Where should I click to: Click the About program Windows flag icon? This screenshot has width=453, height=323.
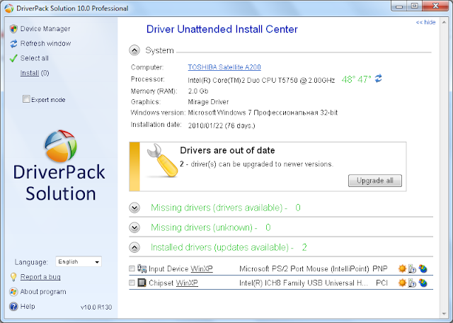click(13, 292)
